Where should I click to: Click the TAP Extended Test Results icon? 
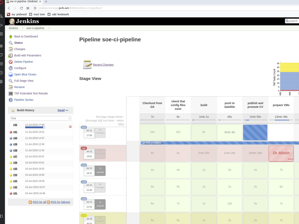[x=11, y=93]
